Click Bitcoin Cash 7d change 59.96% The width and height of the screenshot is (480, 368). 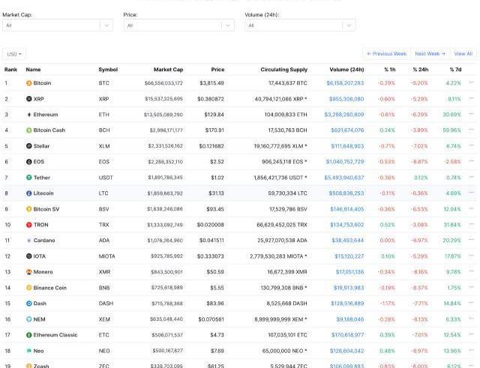coord(451,130)
